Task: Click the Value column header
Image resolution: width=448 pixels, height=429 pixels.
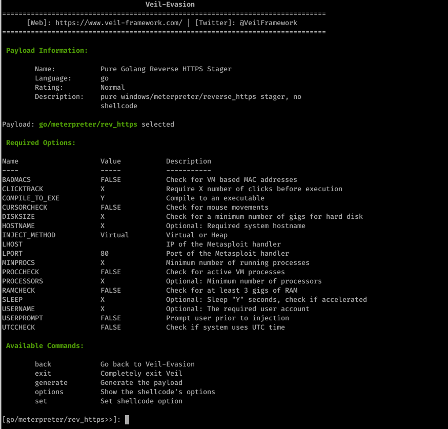Action: pyautogui.click(x=111, y=161)
